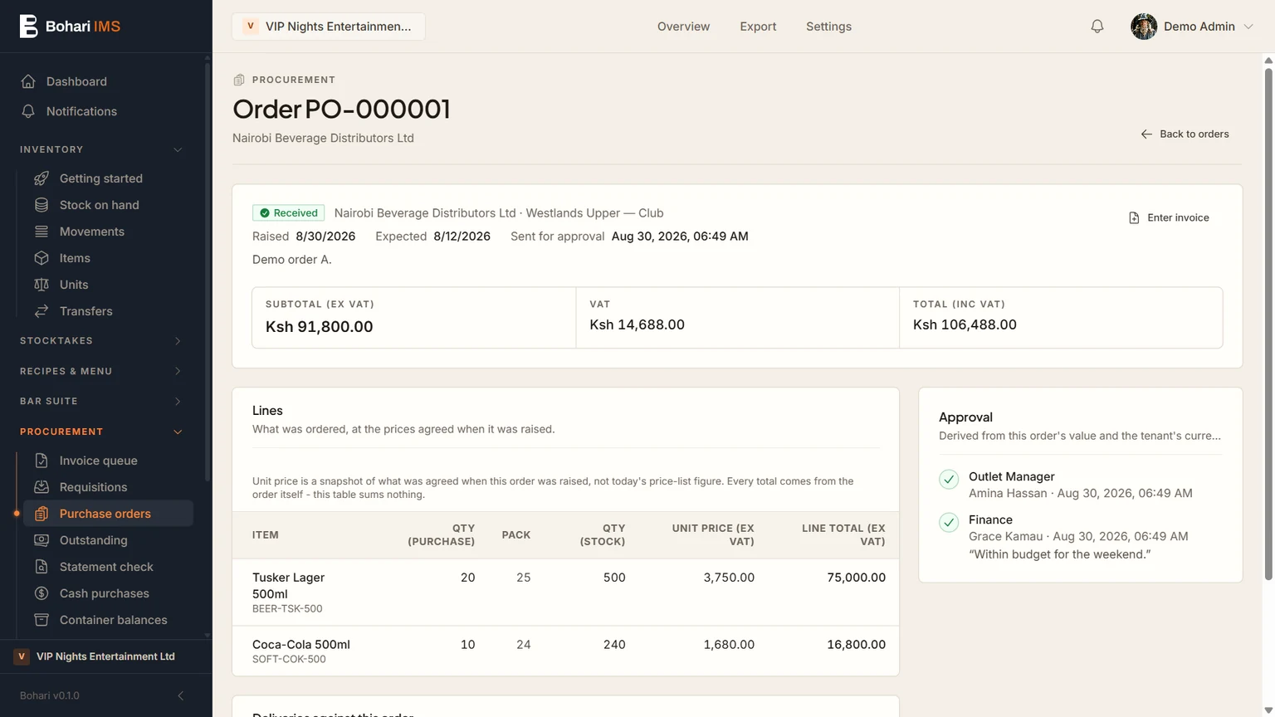The image size is (1275, 717).
Task: Open the VIP Nights Entertainment tenant switcher
Action: (329, 27)
